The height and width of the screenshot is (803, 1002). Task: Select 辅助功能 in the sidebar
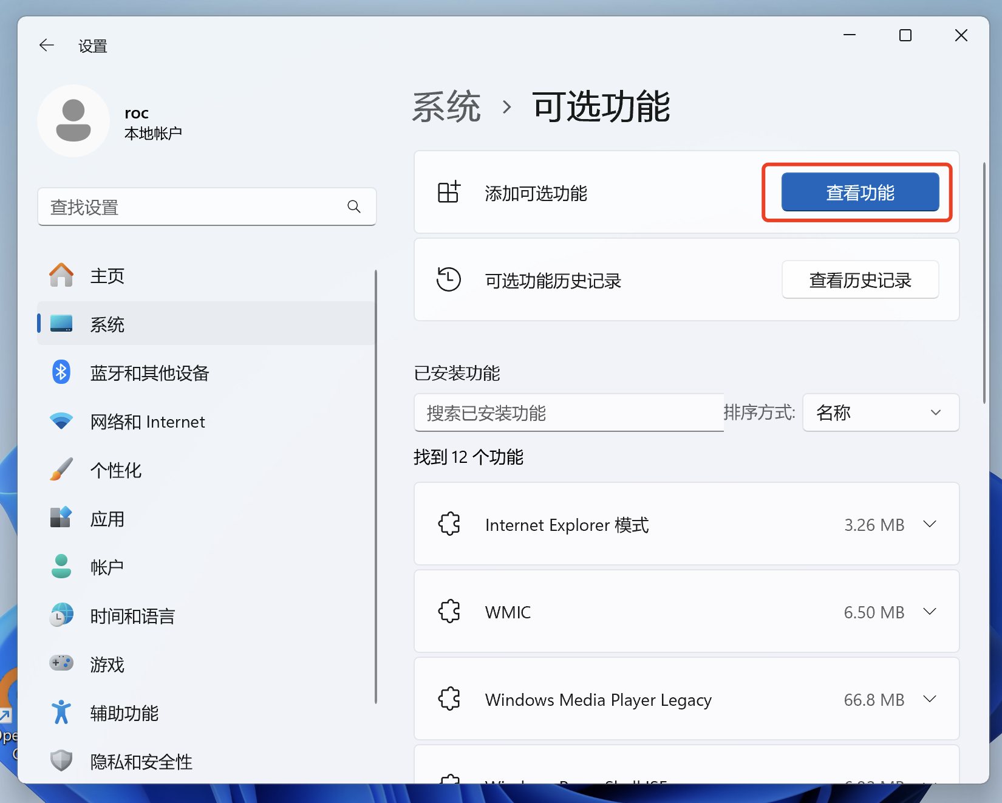click(206, 712)
